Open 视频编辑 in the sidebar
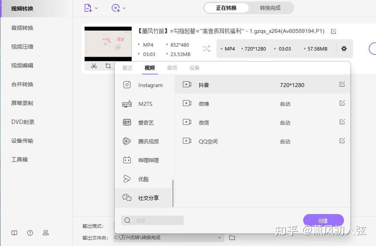Image resolution: width=376 pixels, height=246 pixels. [x=22, y=65]
